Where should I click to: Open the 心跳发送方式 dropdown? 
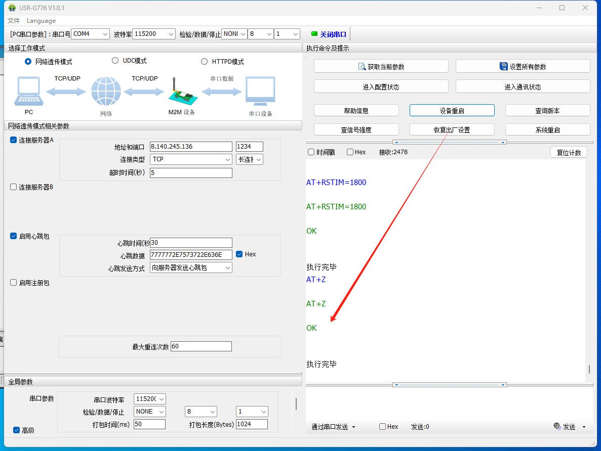tap(191, 267)
